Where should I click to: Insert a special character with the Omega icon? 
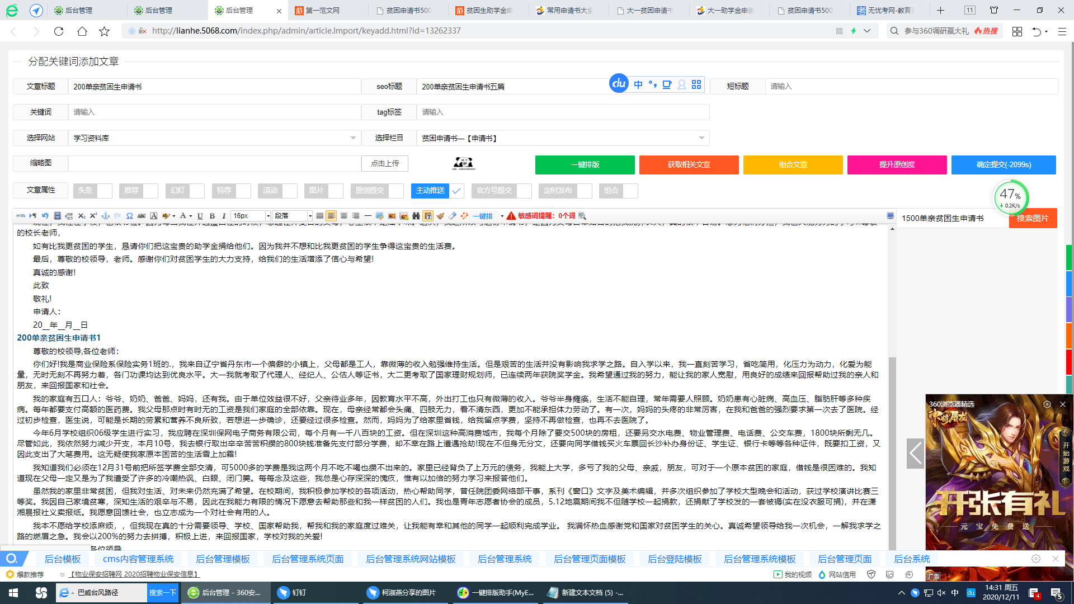[129, 216]
